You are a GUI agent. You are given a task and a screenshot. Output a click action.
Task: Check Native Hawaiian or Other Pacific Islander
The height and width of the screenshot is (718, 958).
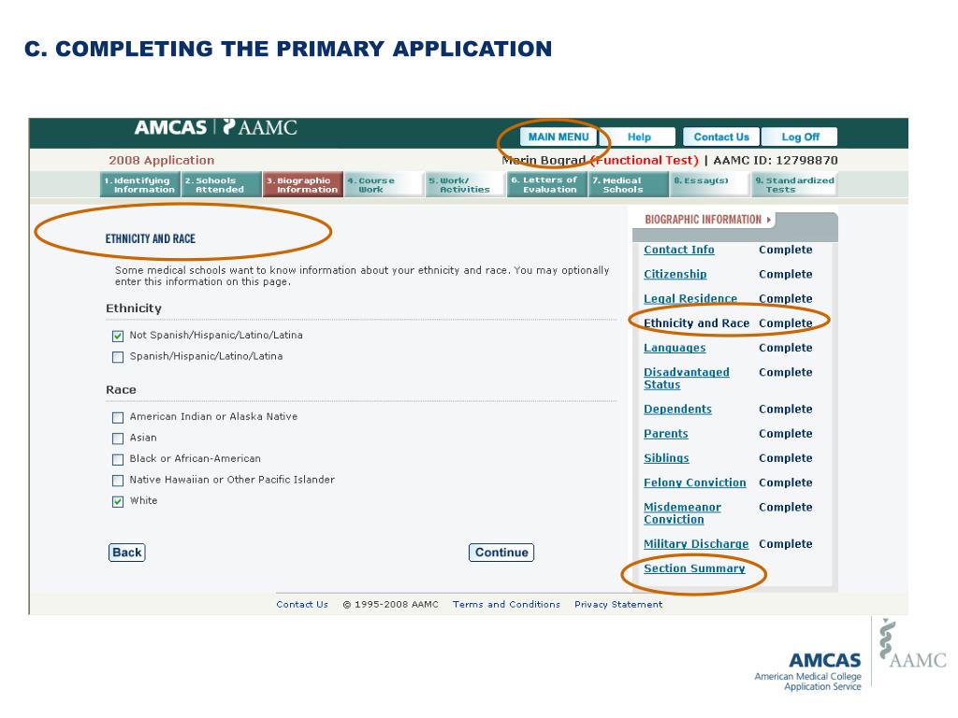(118, 481)
